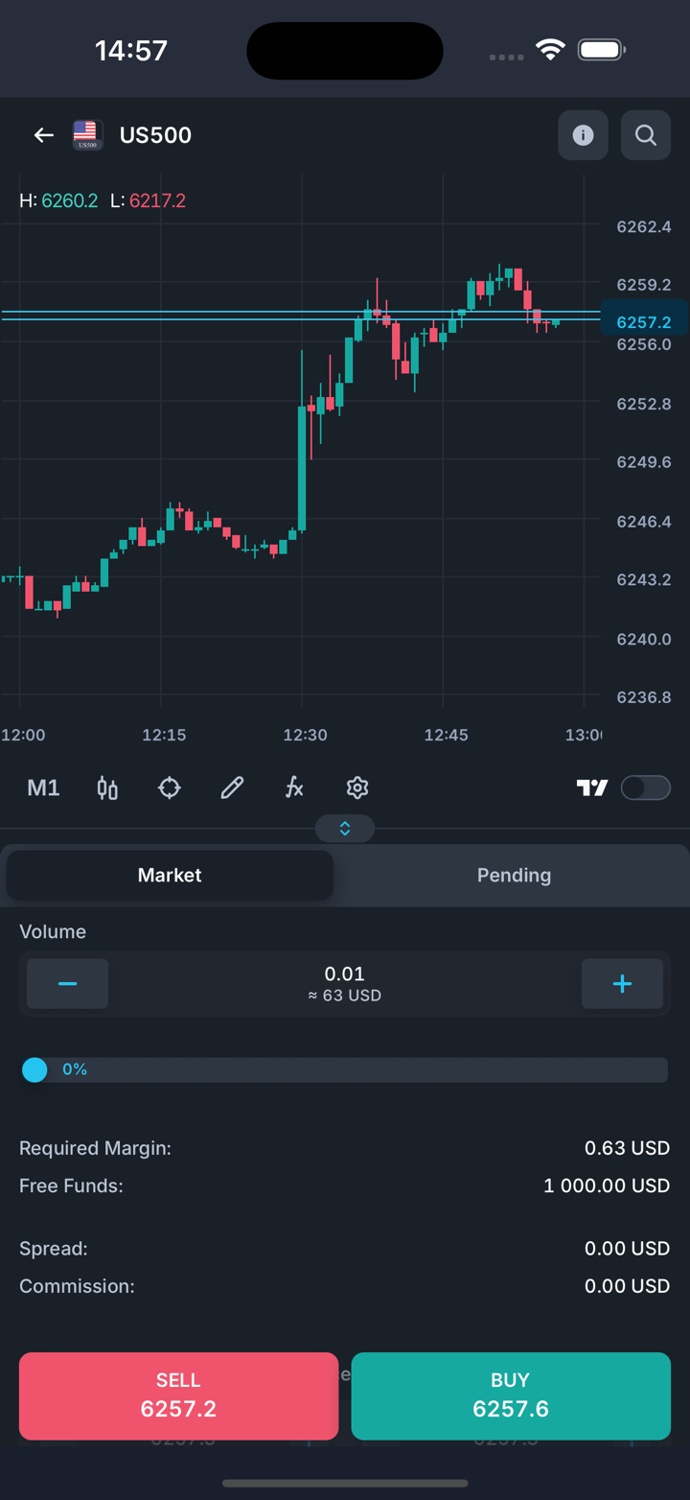
Task: Open the fx indicators icon
Action: coord(294,788)
